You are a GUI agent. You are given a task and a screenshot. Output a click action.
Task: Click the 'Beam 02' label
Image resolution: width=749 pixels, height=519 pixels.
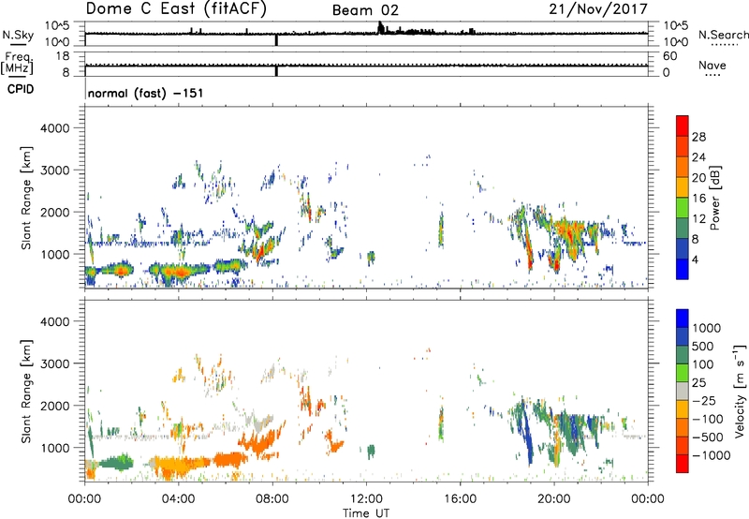[x=365, y=10]
